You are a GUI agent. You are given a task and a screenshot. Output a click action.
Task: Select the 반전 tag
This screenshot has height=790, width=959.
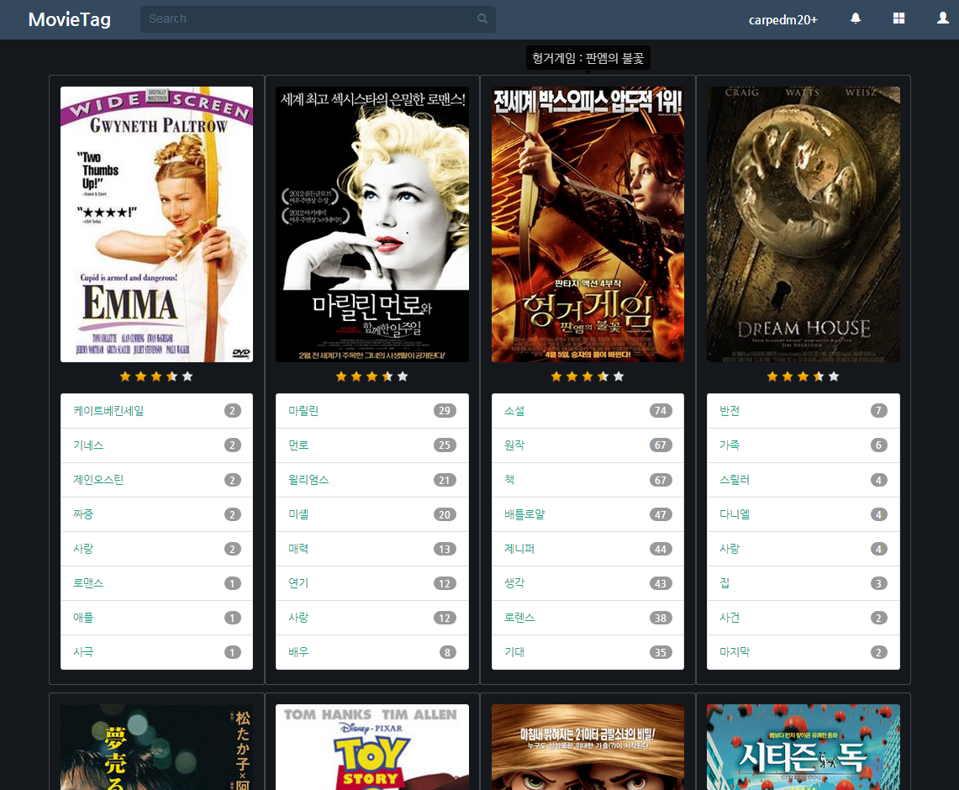[x=803, y=411]
